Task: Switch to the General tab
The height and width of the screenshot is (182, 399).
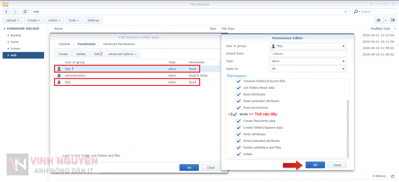Action: [x=64, y=44]
